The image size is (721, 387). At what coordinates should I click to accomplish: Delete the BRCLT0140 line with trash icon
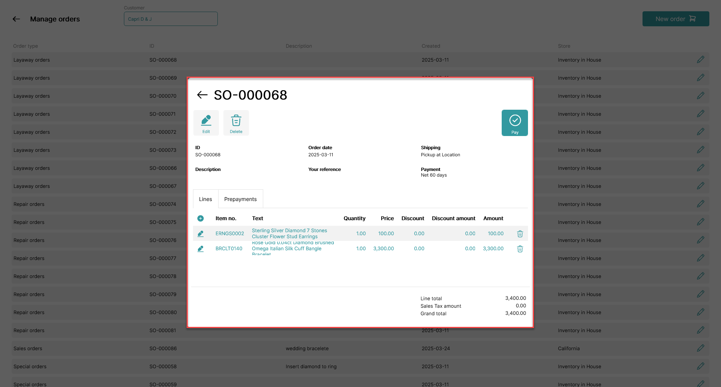coord(520,249)
